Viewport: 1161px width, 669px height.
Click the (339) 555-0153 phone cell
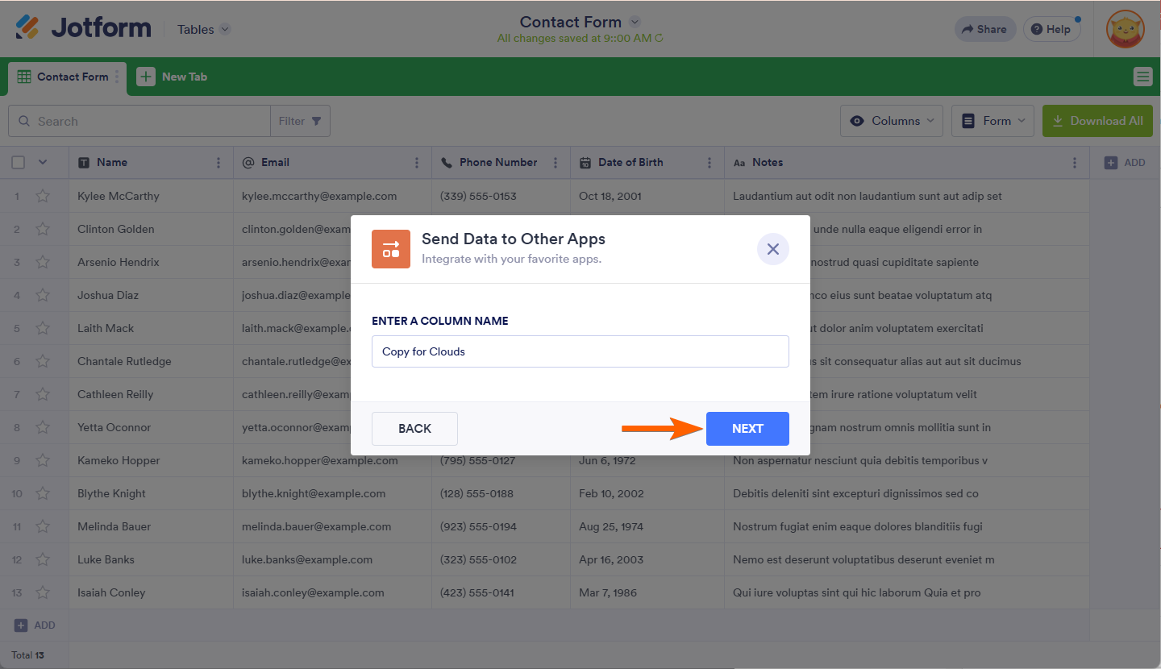[501, 196]
